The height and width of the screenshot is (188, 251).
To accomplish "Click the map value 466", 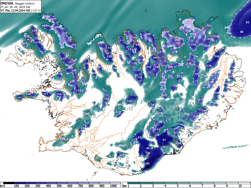I will coord(163,82).
